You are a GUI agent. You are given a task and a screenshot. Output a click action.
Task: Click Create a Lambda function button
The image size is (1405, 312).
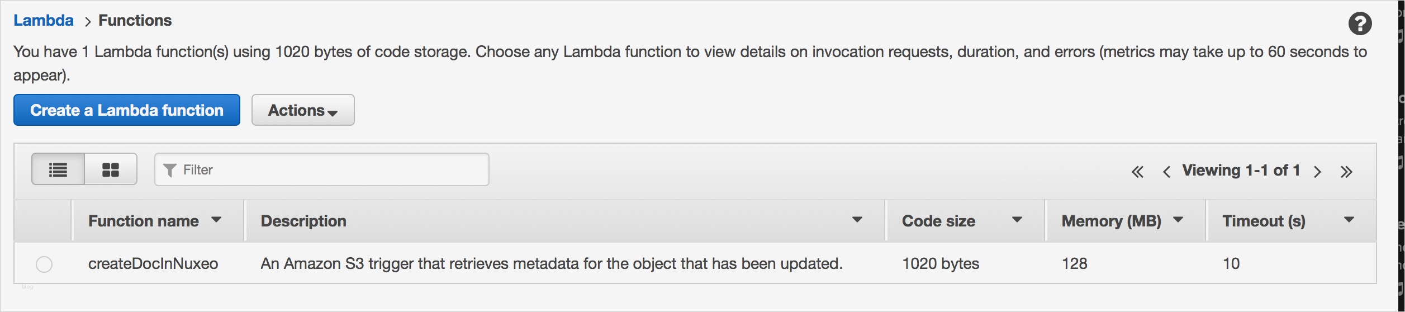pos(127,110)
